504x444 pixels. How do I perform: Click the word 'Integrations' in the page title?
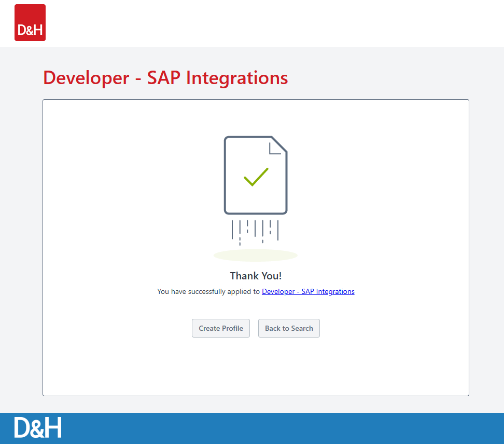pyautogui.click(x=236, y=78)
